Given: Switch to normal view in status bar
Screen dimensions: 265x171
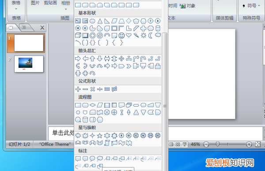Looking at the screenshot, I should (x=171, y=145).
